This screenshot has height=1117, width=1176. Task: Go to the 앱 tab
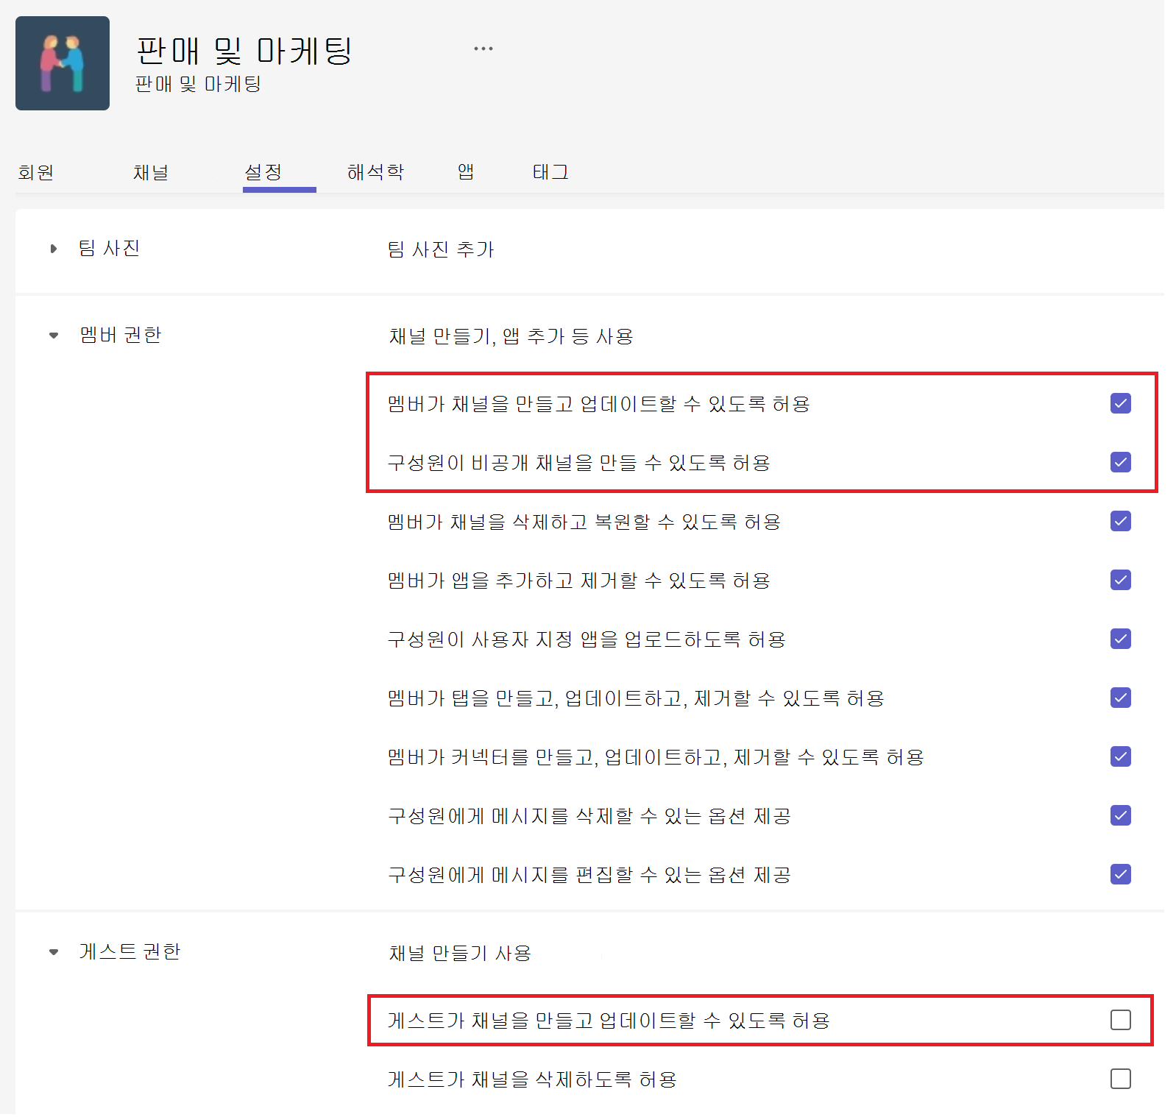click(x=466, y=172)
